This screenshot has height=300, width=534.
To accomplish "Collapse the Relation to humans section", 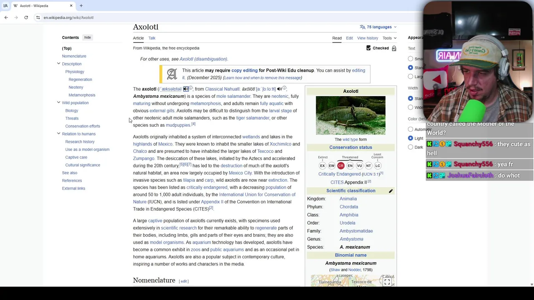I will tap(59, 134).
